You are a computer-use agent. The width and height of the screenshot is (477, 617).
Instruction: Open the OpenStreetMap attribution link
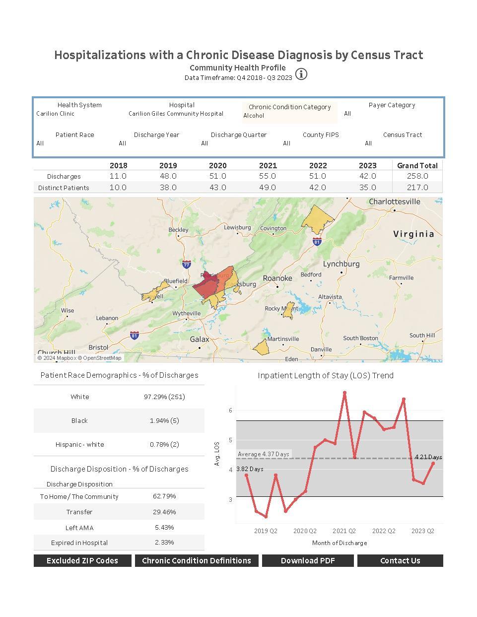click(99, 358)
